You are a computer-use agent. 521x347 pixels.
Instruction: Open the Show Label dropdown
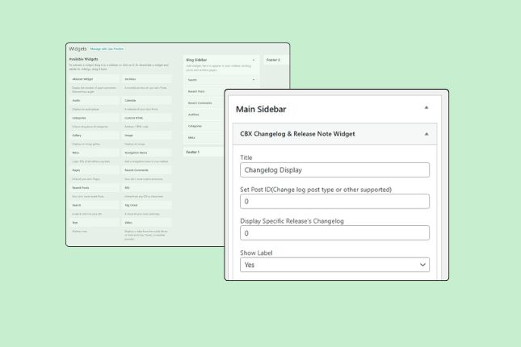point(334,265)
